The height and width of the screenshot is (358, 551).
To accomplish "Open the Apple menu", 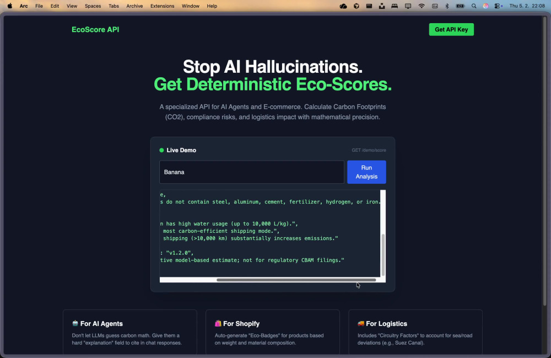I will click(x=10, y=6).
